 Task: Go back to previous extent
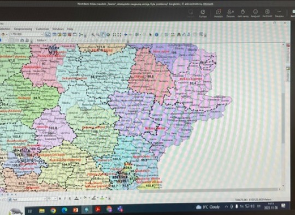click(x=126, y=34)
